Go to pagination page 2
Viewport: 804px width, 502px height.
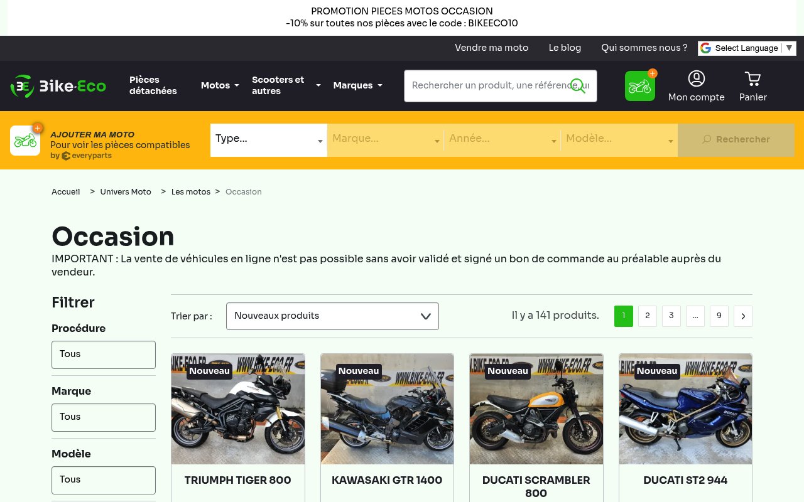[648, 316]
